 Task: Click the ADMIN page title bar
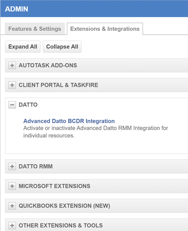[94, 9]
